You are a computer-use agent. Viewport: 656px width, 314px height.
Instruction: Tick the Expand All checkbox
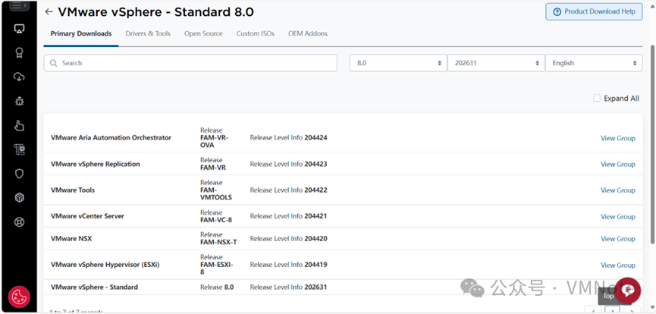point(597,98)
